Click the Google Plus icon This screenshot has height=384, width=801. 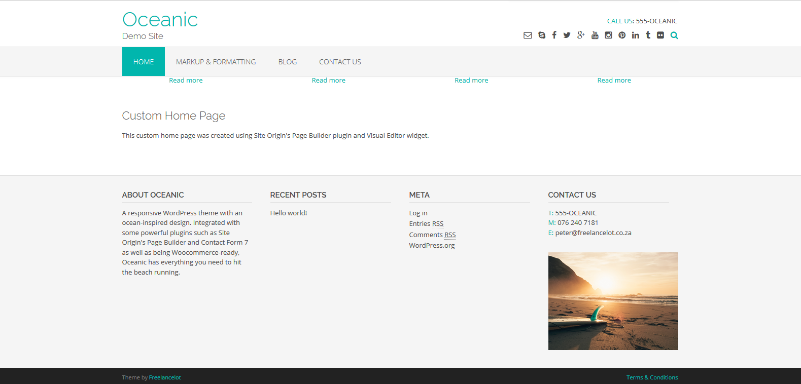(581, 35)
